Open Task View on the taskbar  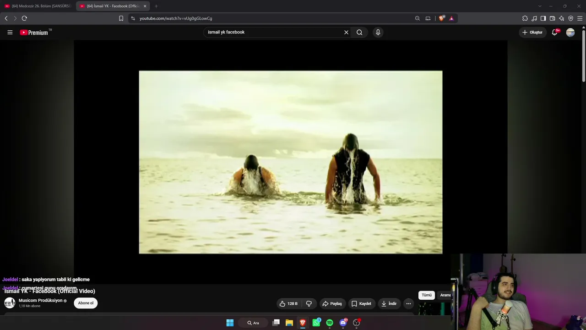pyautogui.click(x=276, y=323)
